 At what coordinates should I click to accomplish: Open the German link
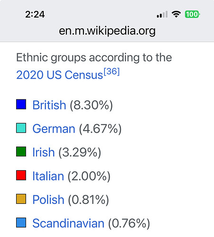coord(54,128)
